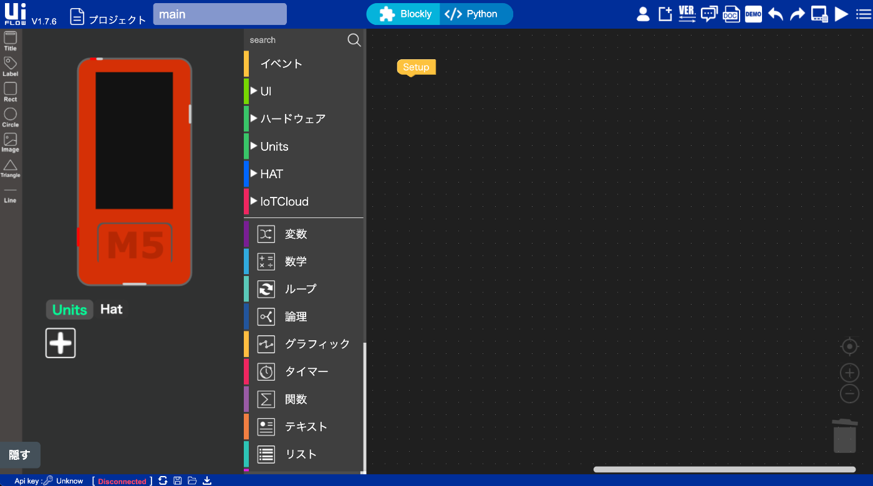The width and height of the screenshot is (873, 486).
Task: Open the テキスト text category
Action: (x=303, y=426)
